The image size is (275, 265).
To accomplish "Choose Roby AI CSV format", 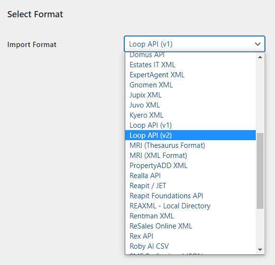I will coord(191,246).
